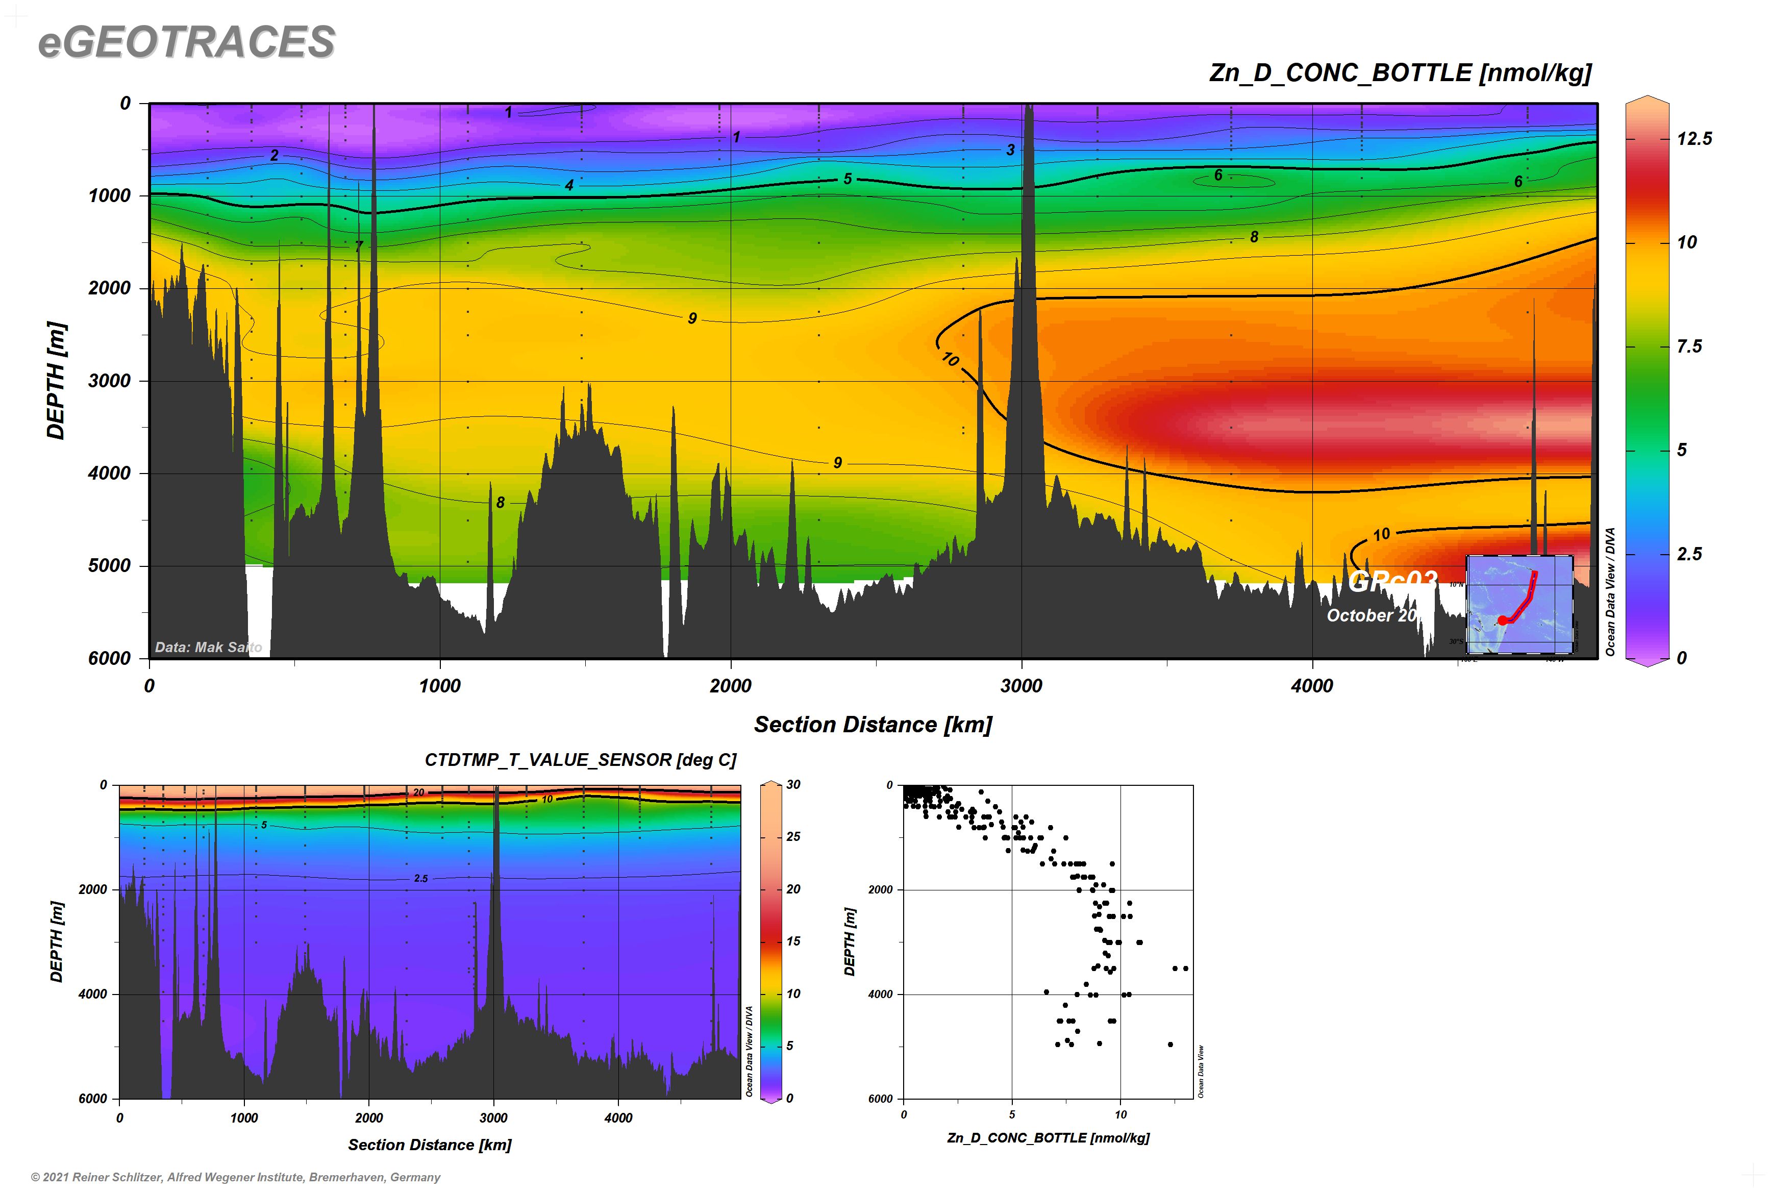The width and height of the screenshot is (1769, 1192).
Task: Click the 'Data: Mak Saito' credit text
Action: tap(208, 647)
